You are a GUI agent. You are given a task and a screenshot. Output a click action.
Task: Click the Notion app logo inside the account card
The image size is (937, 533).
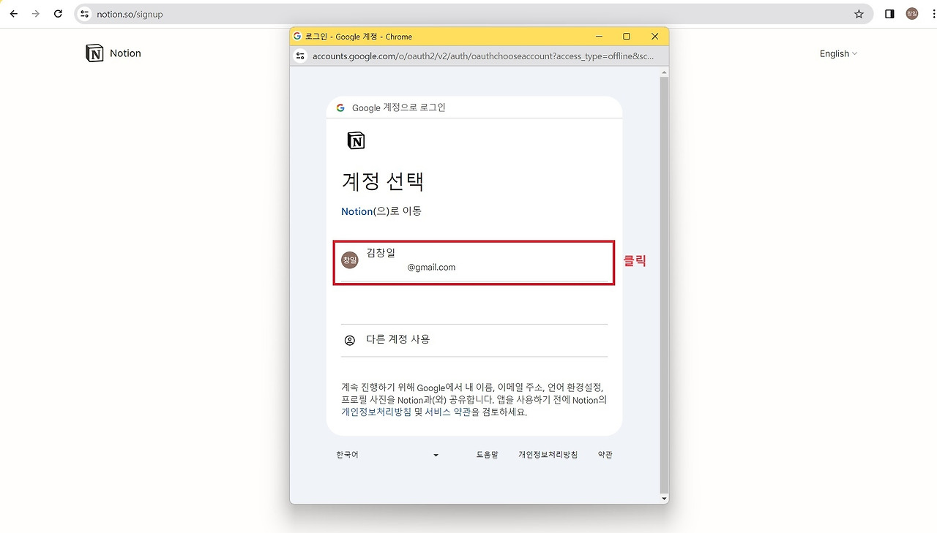(356, 140)
